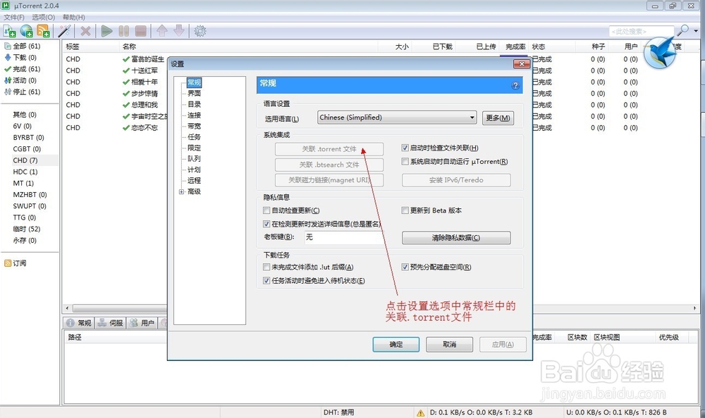The height and width of the screenshot is (418, 705).
Task: Click the 清除隐私数据(C) button
Action: (x=456, y=238)
